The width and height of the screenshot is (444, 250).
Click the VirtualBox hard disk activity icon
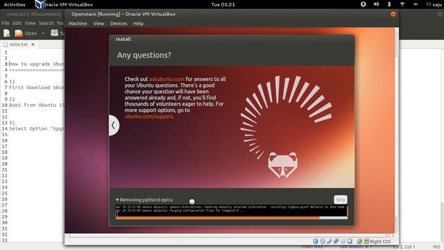[x=316, y=241]
